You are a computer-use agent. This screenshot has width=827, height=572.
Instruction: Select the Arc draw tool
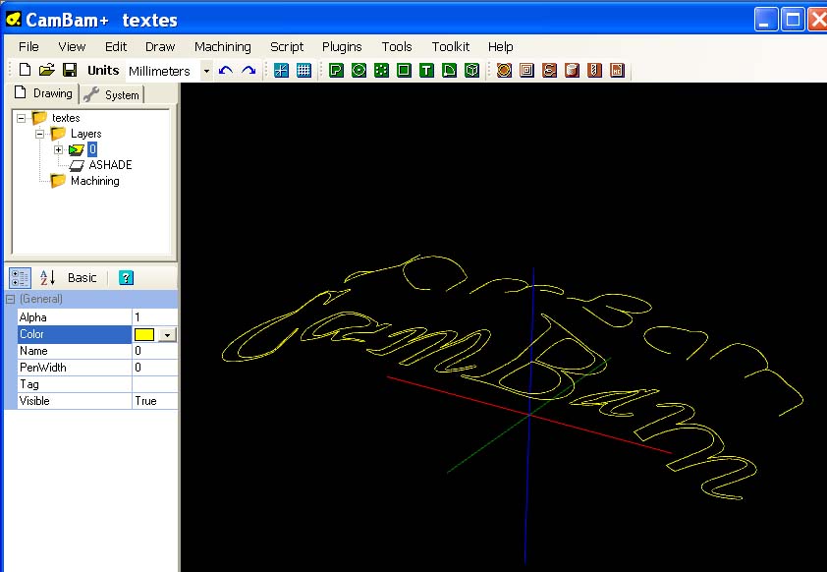449,70
